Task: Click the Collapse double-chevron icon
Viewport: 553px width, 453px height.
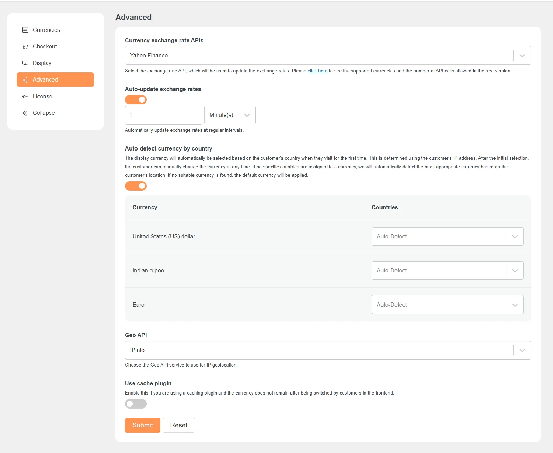Action: click(25, 113)
